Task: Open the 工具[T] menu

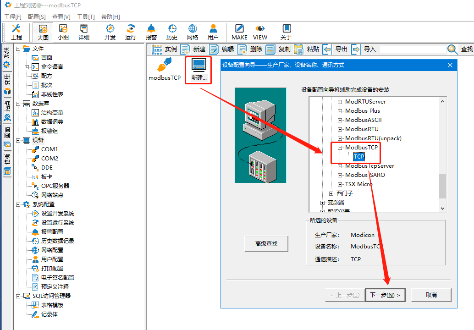Action: 86,16
